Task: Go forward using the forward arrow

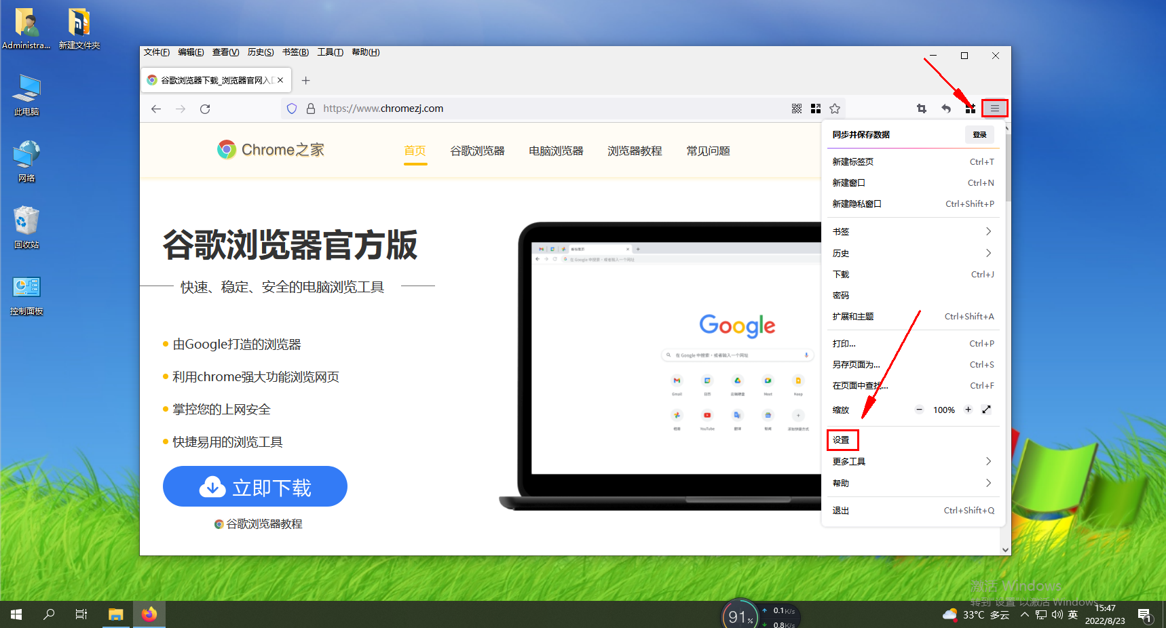Action: (x=181, y=109)
